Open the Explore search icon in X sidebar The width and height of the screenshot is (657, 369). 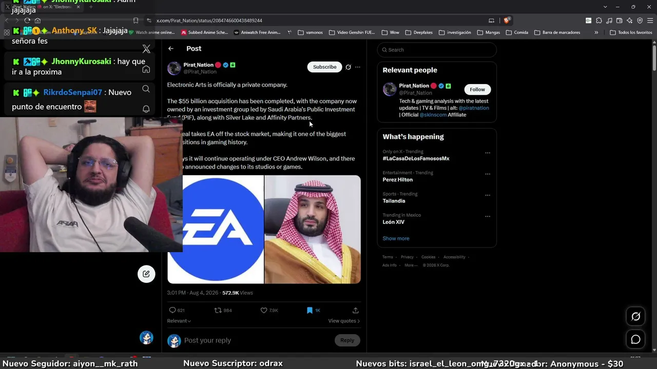[x=146, y=89]
